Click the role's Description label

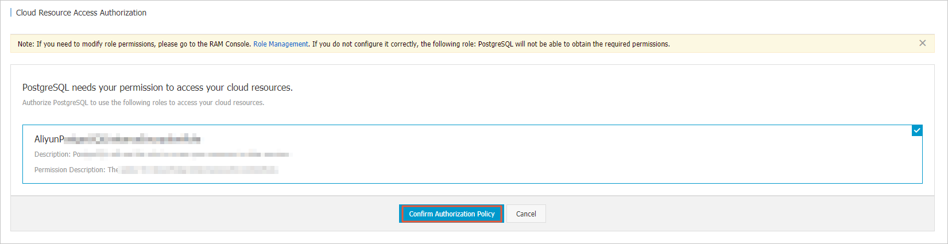[52, 154]
